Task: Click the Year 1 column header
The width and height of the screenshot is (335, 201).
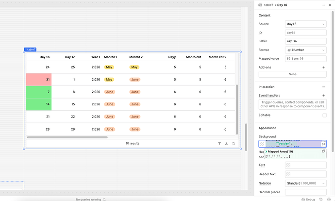Action: pyautogui.click(x=96, y=57)
